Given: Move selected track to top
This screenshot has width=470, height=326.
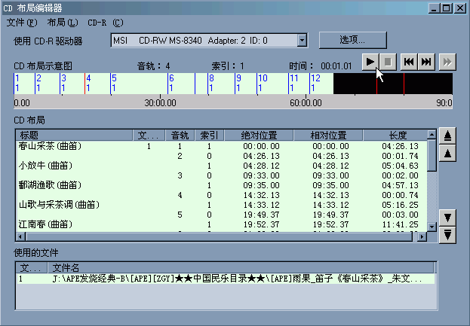Looking at the screenshot, I should [x=448, y=136].
